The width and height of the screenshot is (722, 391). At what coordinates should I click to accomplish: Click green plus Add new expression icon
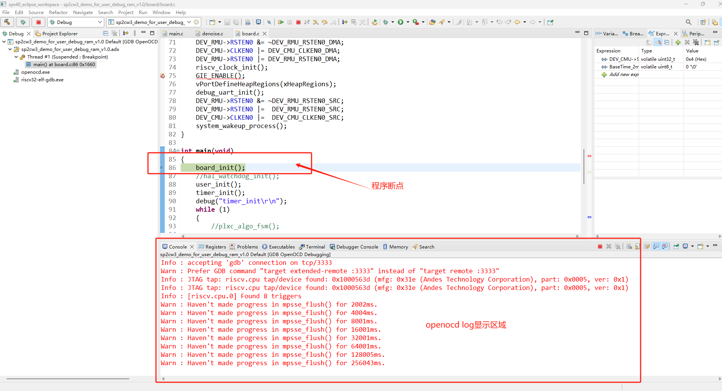[678, 43]
